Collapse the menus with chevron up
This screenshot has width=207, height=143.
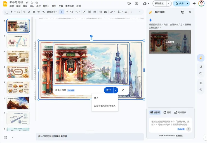tap(140, 12)
